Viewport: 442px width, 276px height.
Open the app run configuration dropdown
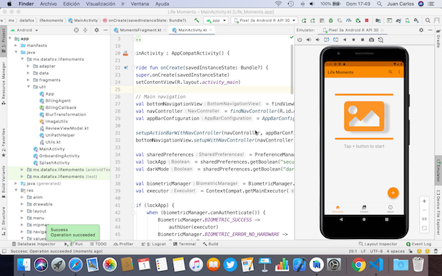(216, 21)
